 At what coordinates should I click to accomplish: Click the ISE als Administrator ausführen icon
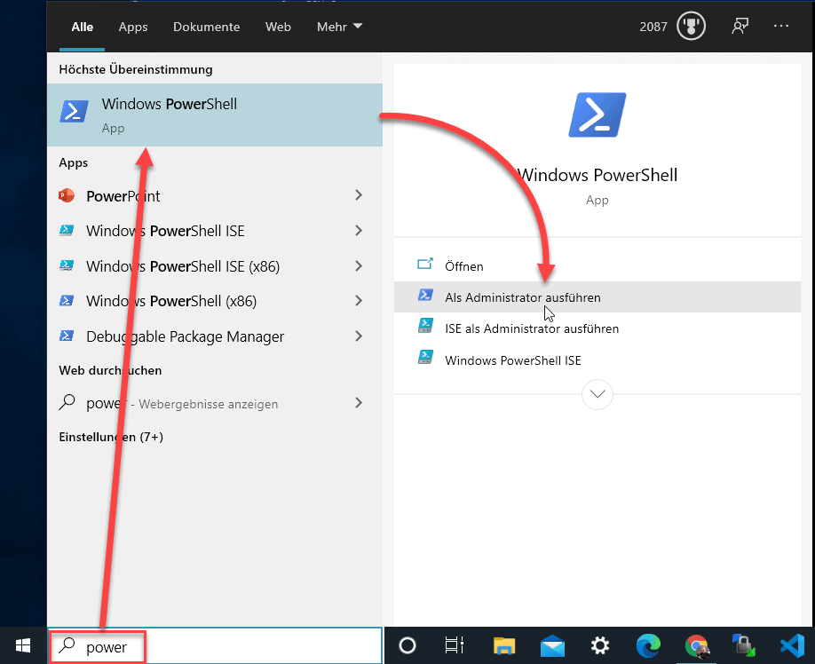[x=425, y=327]
